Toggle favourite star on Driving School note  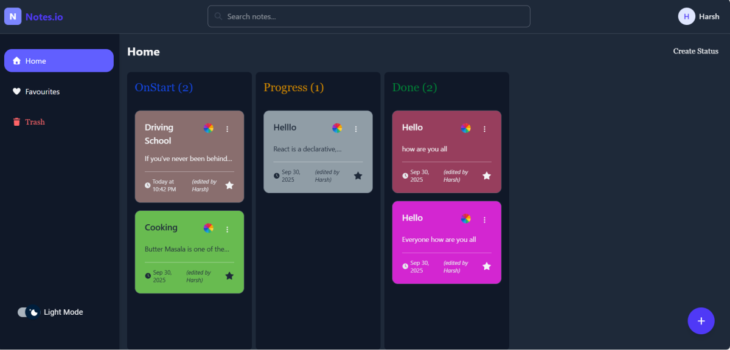point(229,185)
